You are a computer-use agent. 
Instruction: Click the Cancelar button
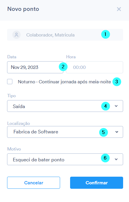(34, 183)
